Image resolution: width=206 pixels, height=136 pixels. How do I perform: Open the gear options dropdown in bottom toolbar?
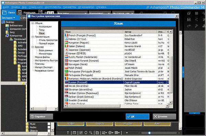(111, 133)
